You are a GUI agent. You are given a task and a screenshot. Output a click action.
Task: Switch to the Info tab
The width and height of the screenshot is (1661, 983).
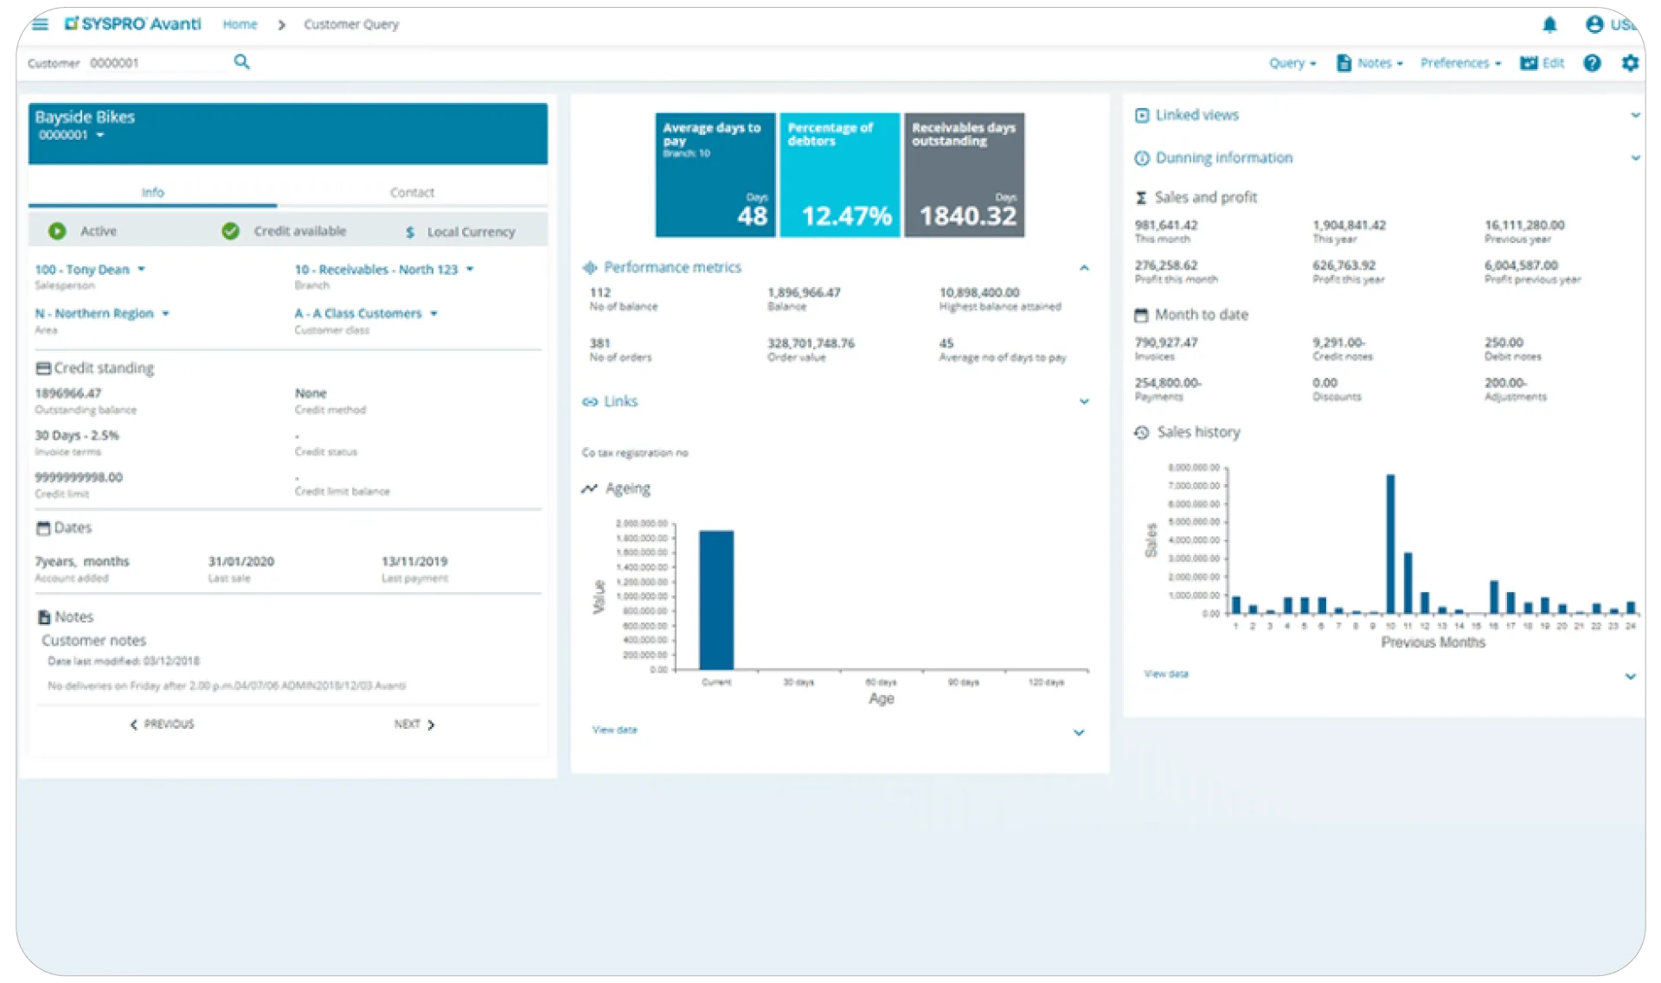153,193
